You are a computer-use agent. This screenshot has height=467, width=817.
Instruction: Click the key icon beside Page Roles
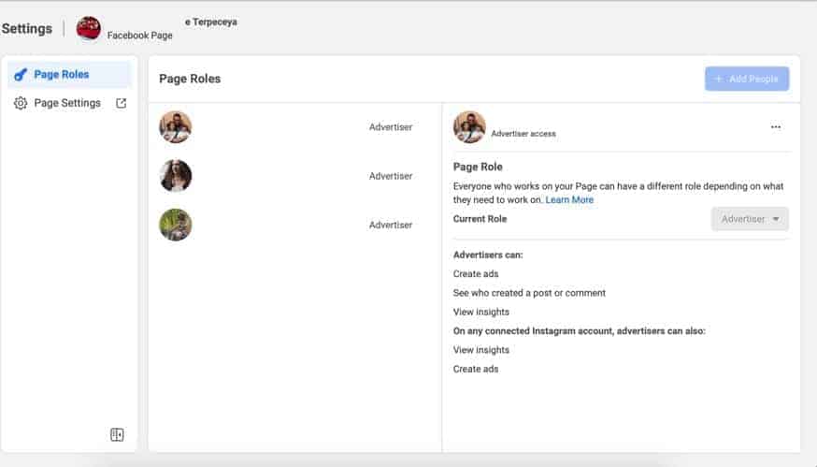pos(21,75)
